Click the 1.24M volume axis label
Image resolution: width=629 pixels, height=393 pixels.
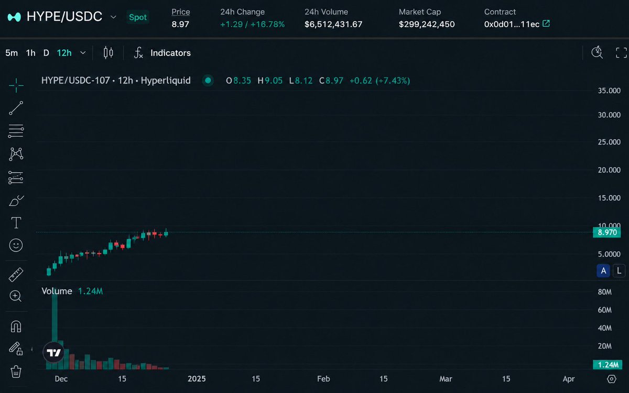tap(607, 364)
